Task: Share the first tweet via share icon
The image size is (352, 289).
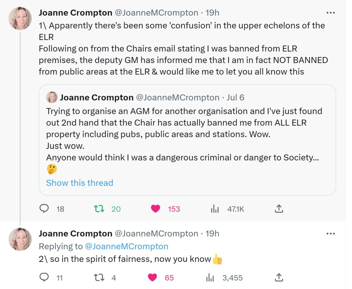Action: 279,209
